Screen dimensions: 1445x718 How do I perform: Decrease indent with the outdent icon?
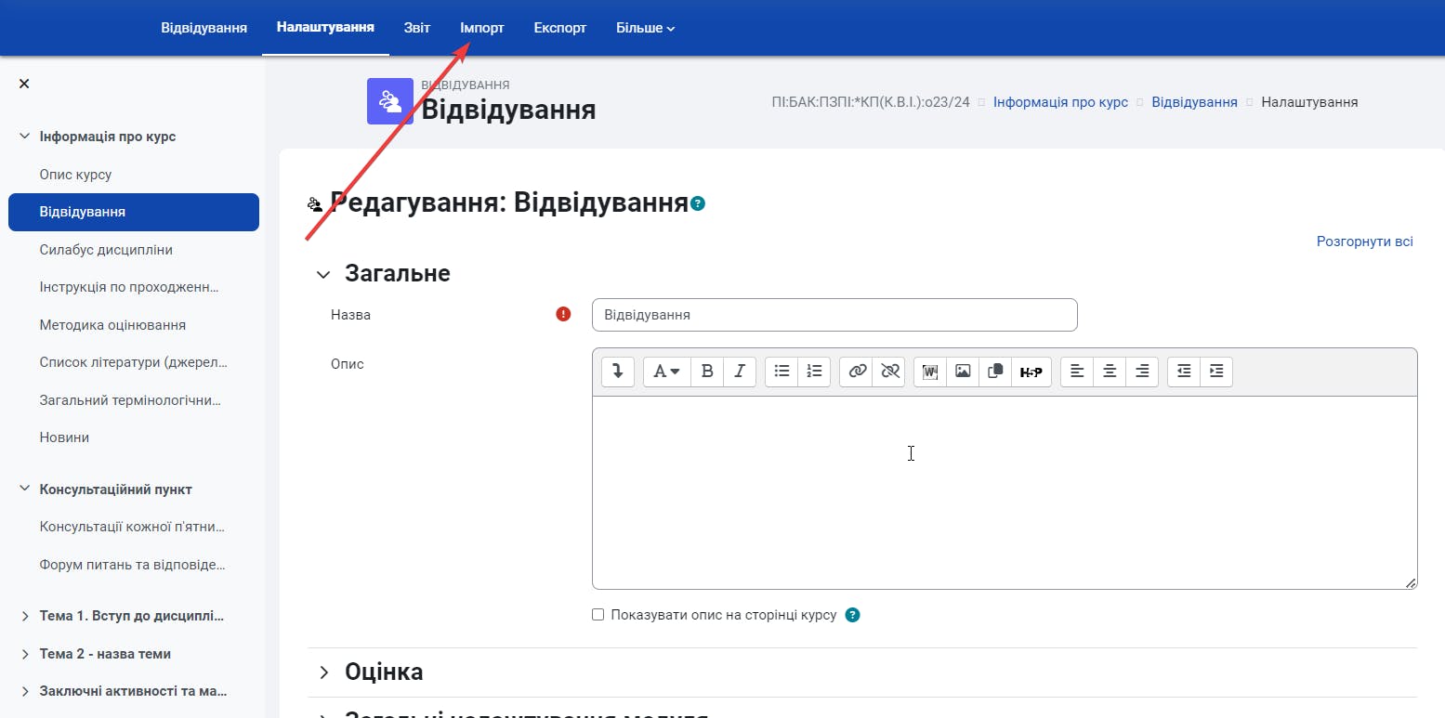click(x=1184, y=372)
